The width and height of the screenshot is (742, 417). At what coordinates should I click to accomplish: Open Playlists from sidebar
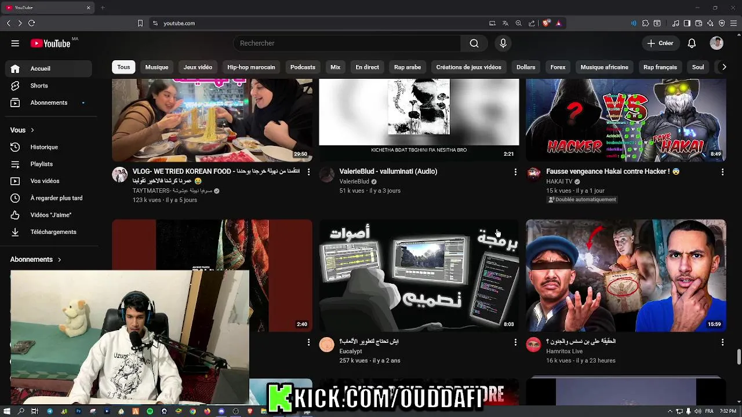pos(49,164)
